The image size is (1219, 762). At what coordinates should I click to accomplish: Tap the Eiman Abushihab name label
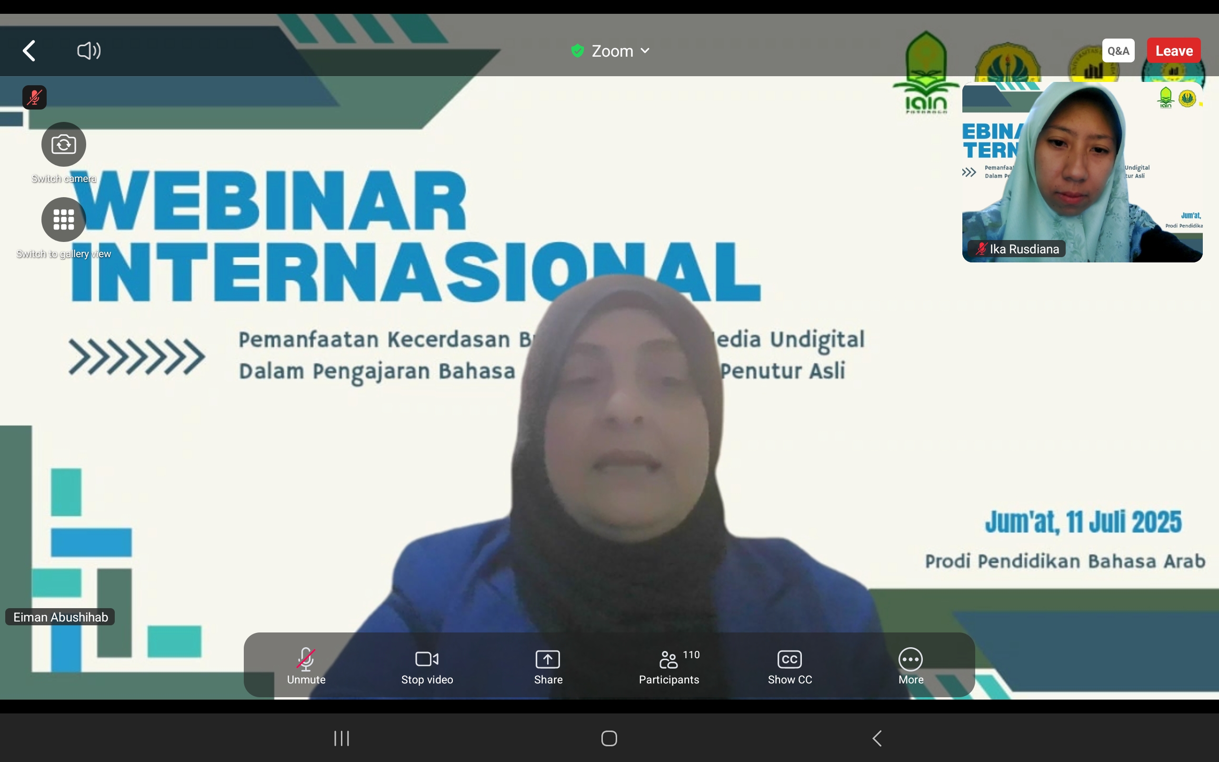(60, 617)
